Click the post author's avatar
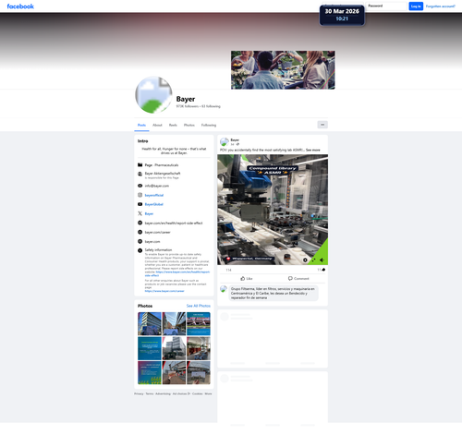The image size is (462, 435). click(x=225, y=142)
